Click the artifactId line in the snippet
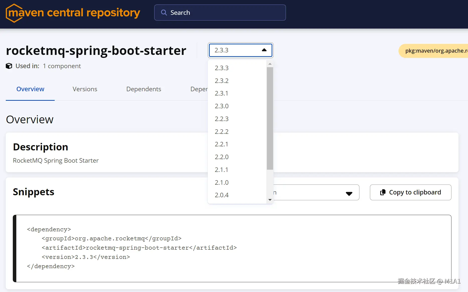The image size is (468, 292). tap(139, 248)
